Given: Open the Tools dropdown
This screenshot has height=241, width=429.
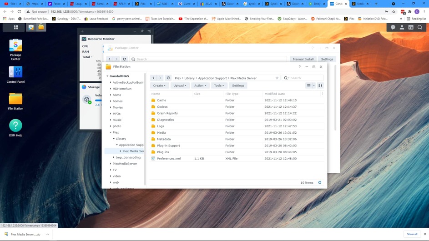Looking at the screenshot, I should [x=219, y=85].
